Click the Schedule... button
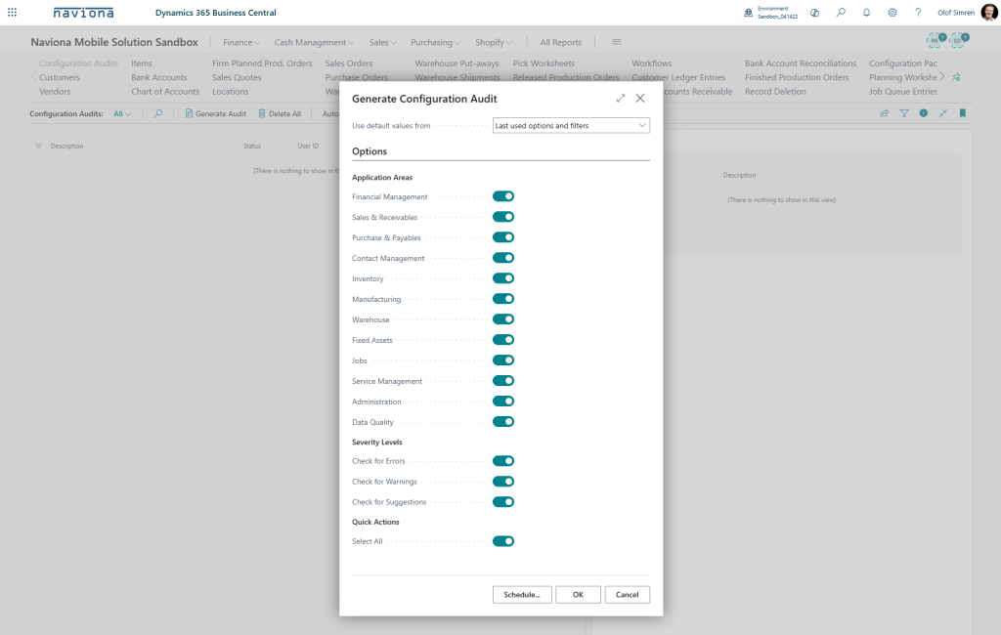 522,595
